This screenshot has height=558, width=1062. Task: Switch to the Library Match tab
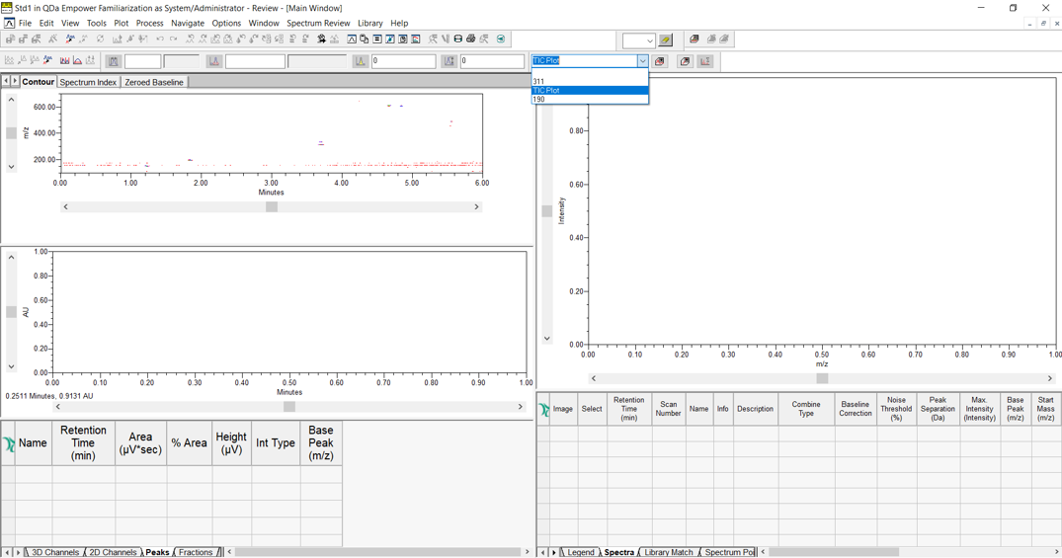click(669, 552)
